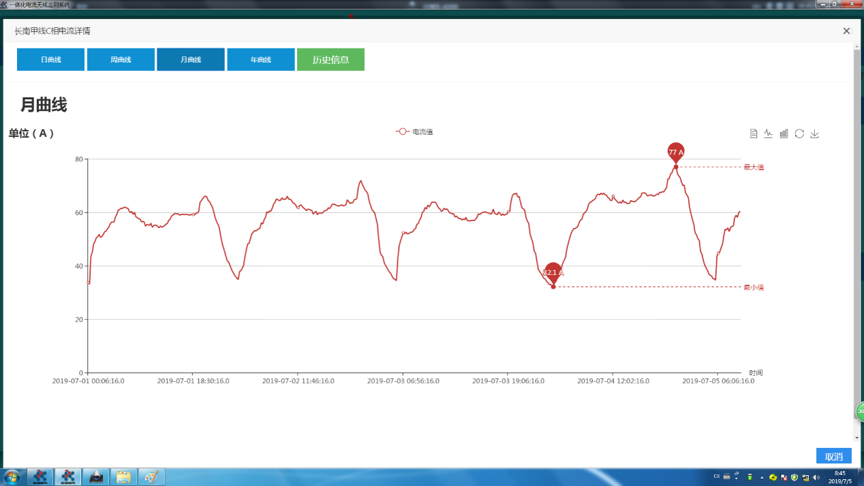Open the chart data view icon
The image size is (864, 486).
pyautogui.click(x=754, y=133)
